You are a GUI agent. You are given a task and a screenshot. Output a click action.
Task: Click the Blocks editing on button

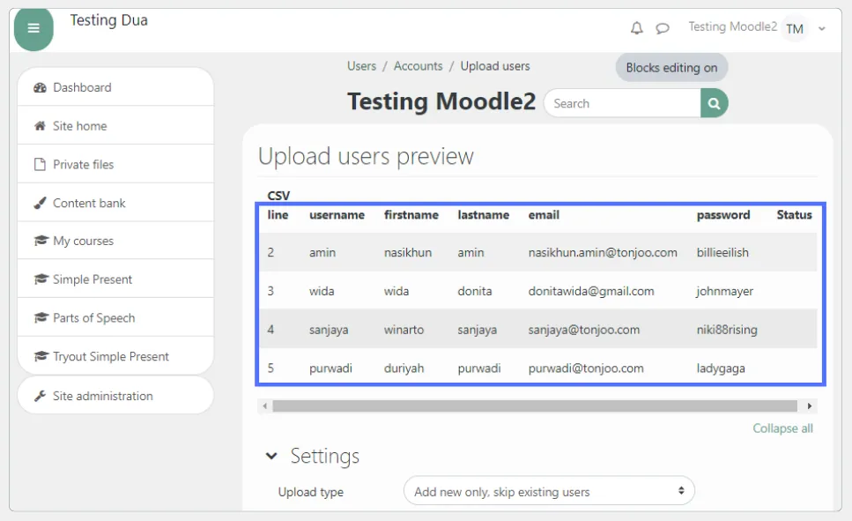pyautogui.click(x=670, y=67)
